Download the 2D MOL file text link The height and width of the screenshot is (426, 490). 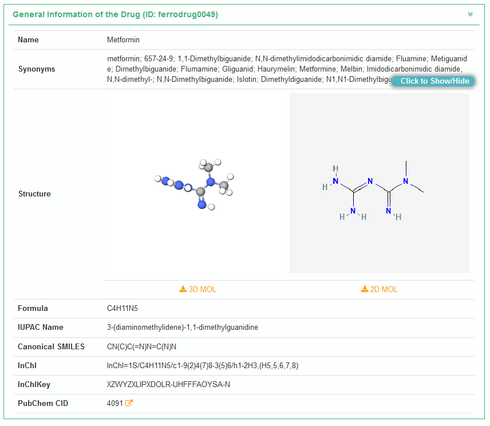tap(384, 289)
